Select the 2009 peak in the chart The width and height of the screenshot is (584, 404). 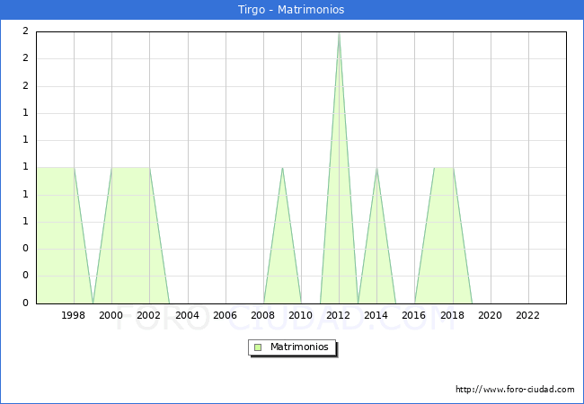(x=282, y=168)
